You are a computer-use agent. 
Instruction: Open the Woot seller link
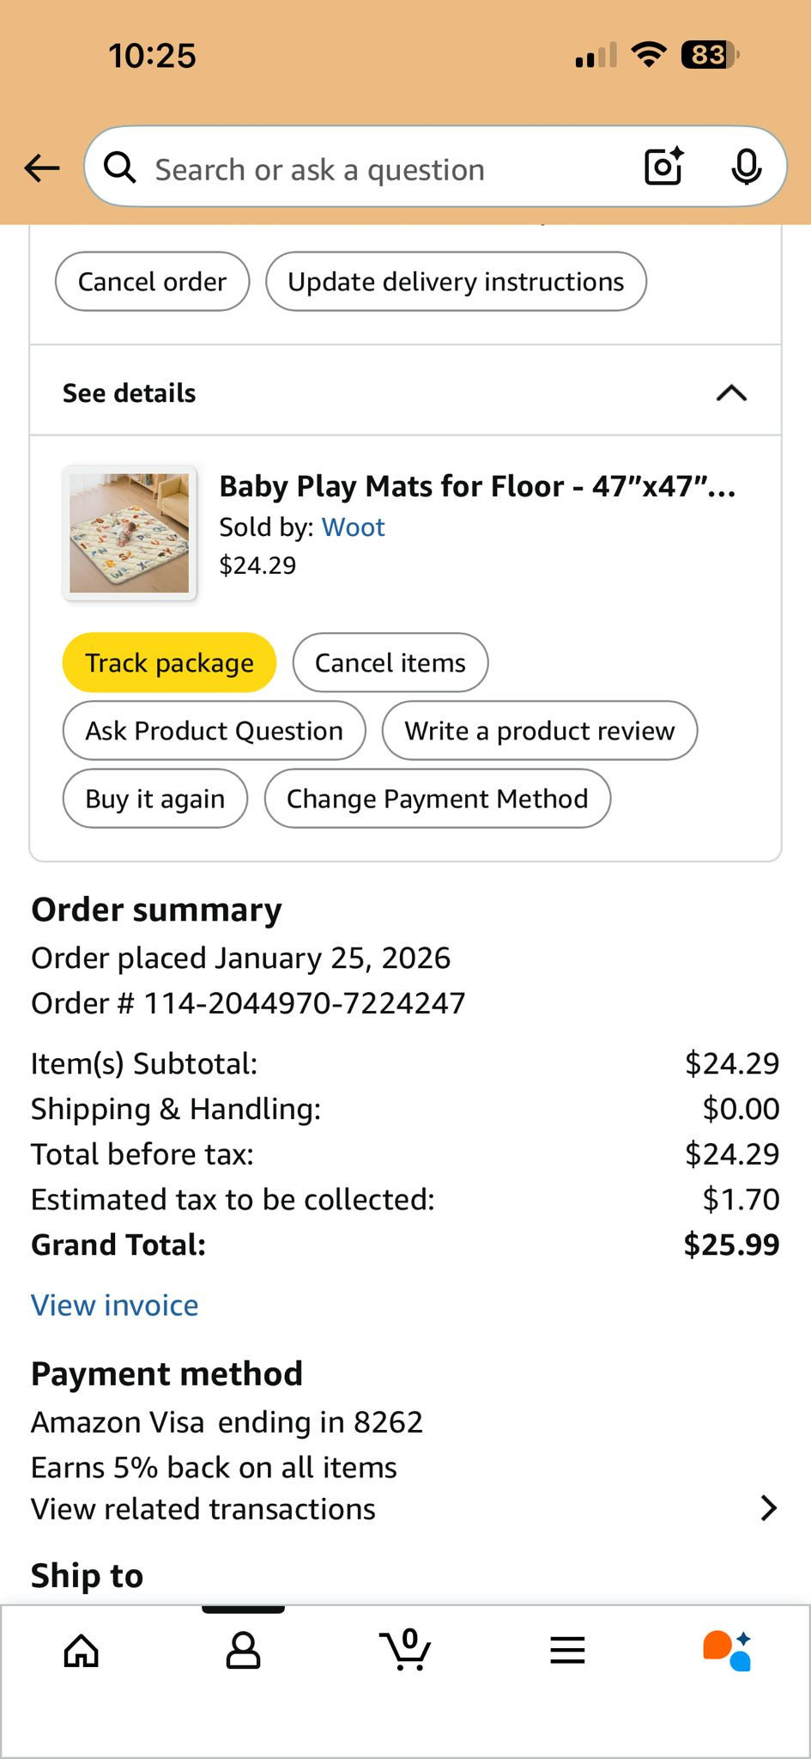[x=353, y=527]
